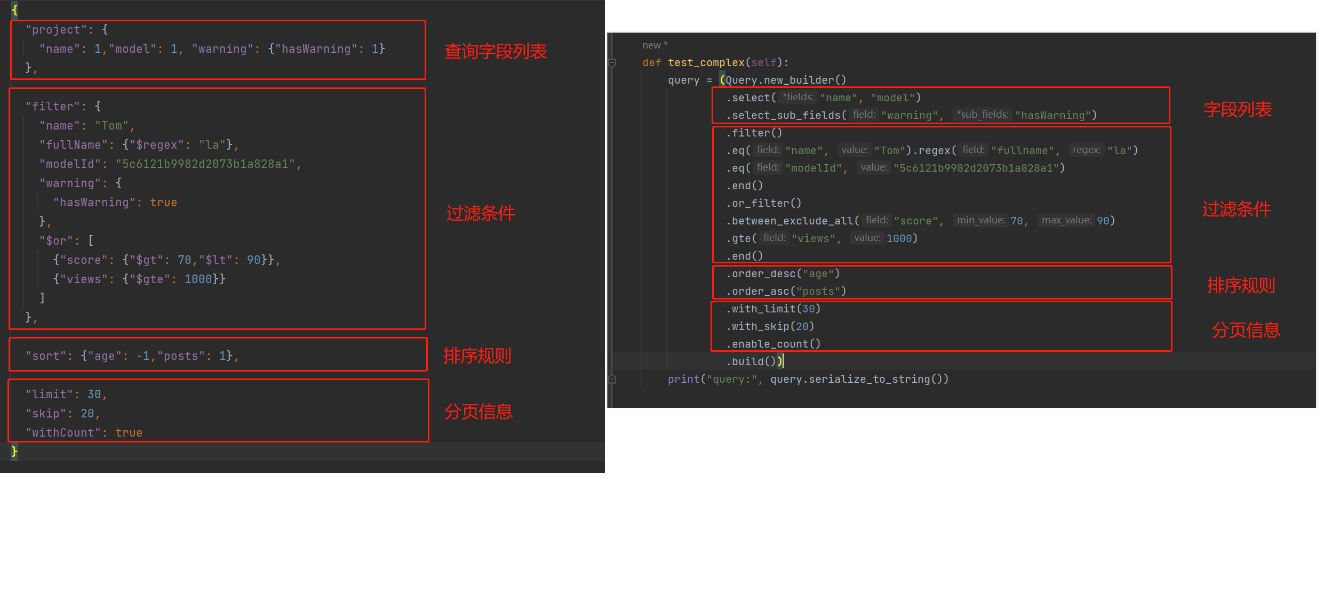
Task: Click the "score" condition line in $or
Action: tap(167, 260)
